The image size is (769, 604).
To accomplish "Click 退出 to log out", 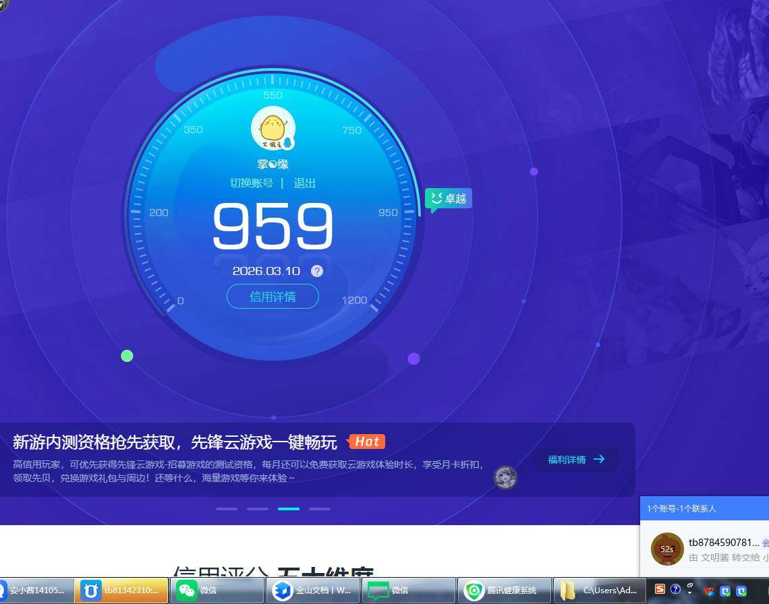I will pos(304,183).
